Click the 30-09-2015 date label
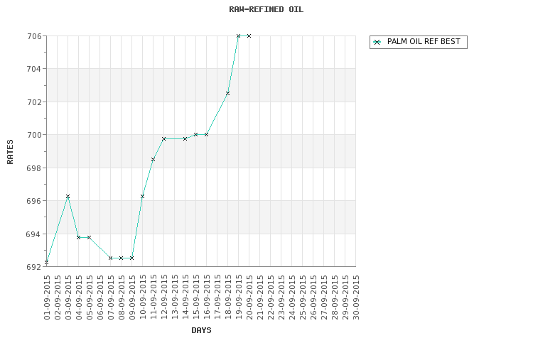Screen dimensions: 533x355 point(356,297)
